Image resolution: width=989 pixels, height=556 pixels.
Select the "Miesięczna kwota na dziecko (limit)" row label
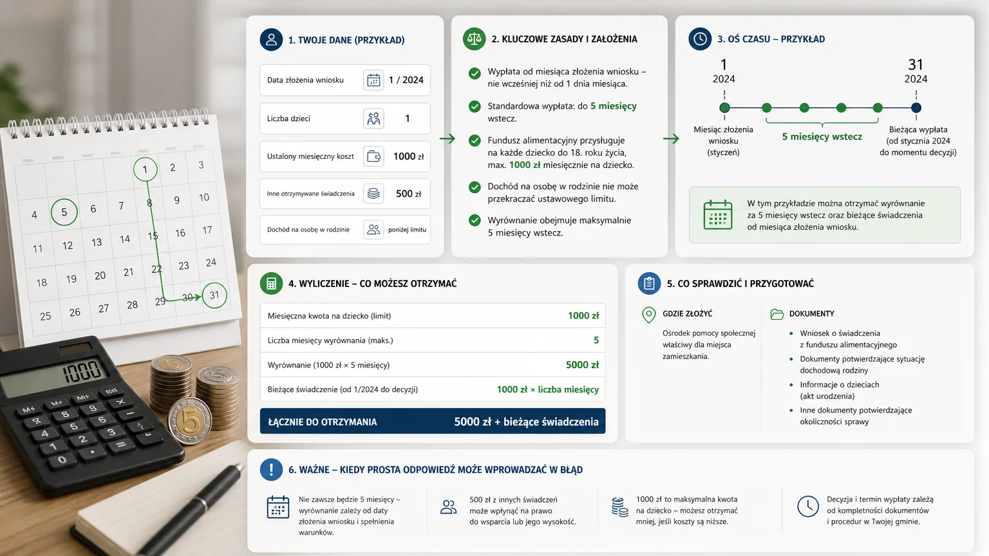point(329,316)
